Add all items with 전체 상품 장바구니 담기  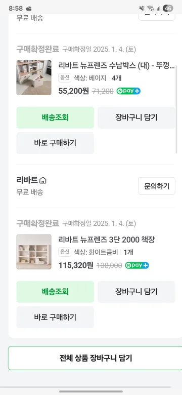(x=96, y=358)
